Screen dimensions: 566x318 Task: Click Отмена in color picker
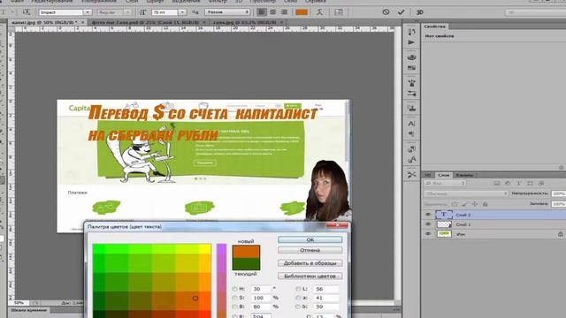point(310,250)
